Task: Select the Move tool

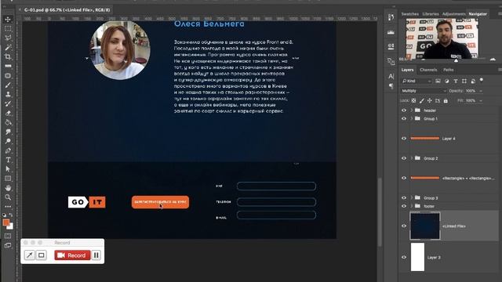Action: point(8,20)
